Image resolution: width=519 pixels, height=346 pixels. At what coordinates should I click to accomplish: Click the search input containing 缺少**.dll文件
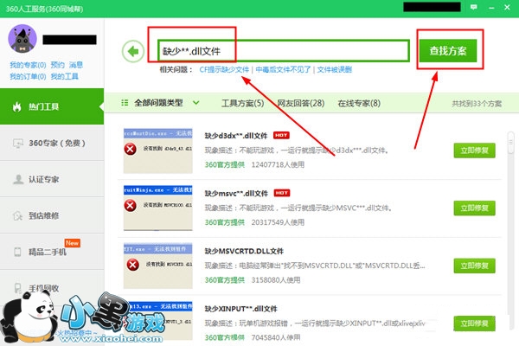[x=284, y=51]
